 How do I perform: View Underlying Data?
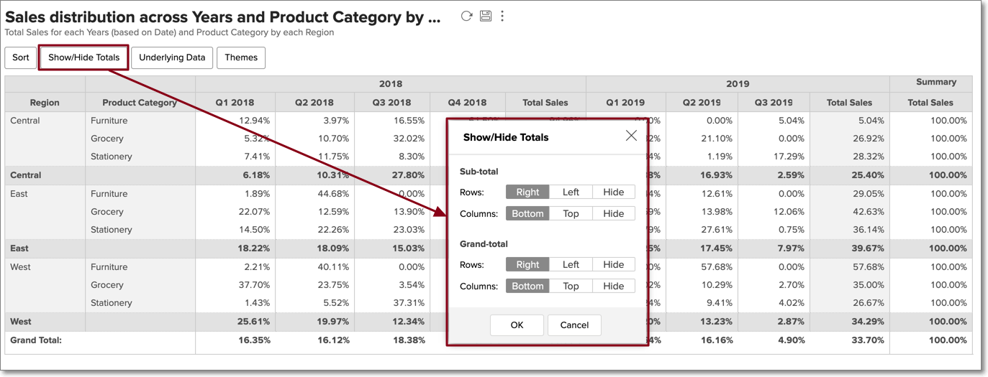point(172,57)
